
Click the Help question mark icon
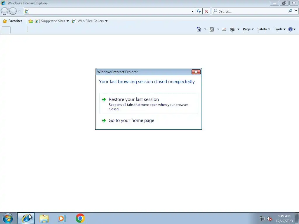pos(291,29)
